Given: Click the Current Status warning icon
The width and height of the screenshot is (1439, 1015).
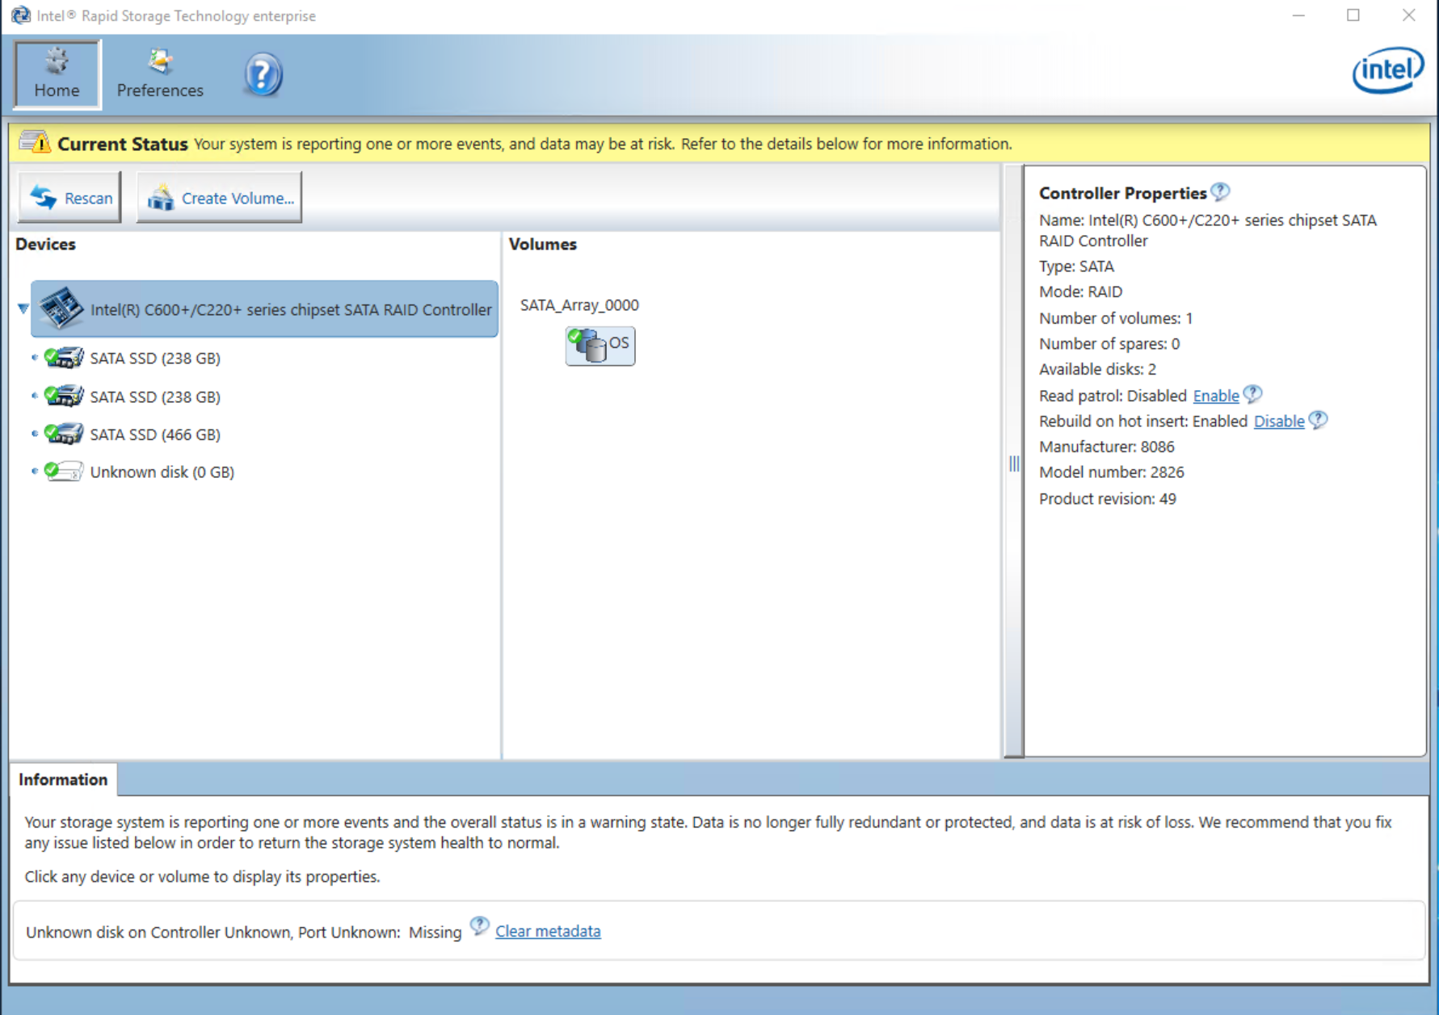Looking at the screenshot, I should [x=34, y=143].
